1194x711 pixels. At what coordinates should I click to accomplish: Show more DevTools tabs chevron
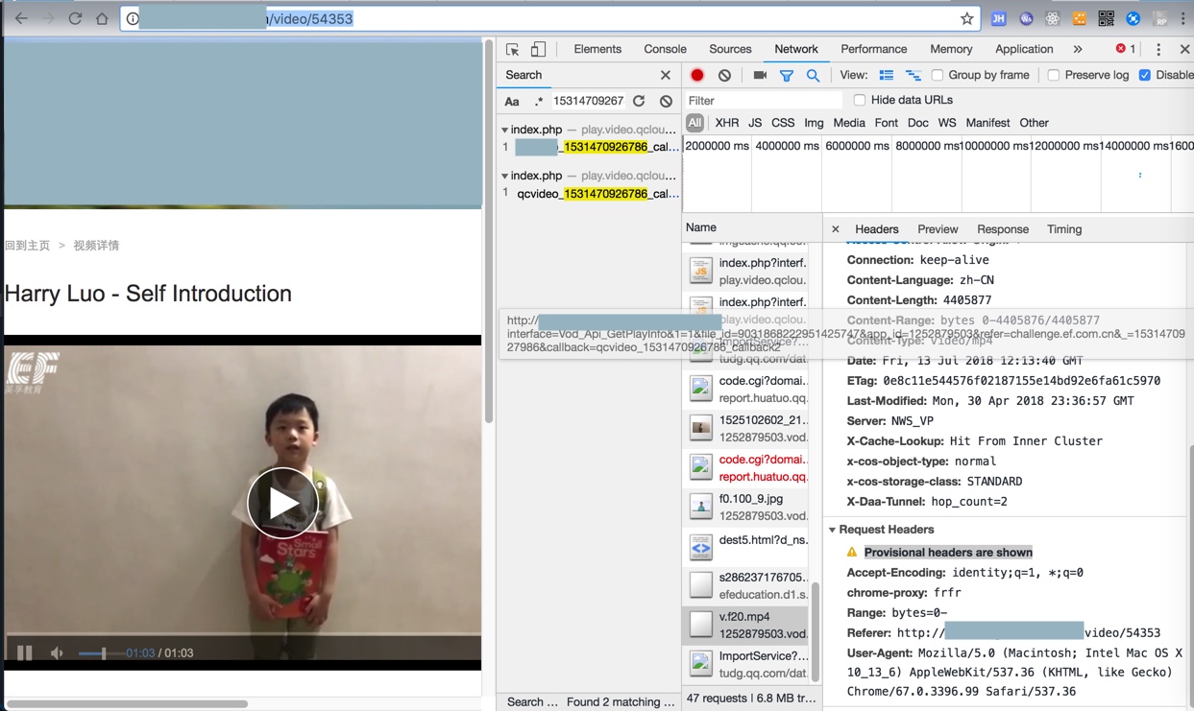click(x=1078, y=49)
